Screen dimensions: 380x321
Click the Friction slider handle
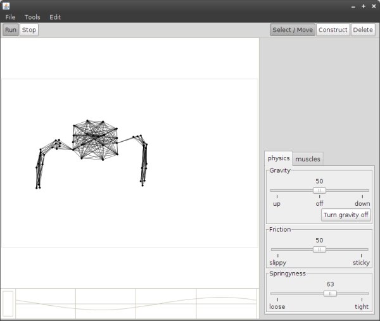point(319,249)
